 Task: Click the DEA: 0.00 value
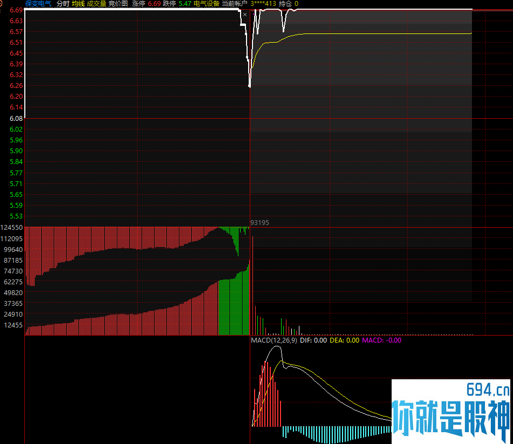tap(345, 340)
